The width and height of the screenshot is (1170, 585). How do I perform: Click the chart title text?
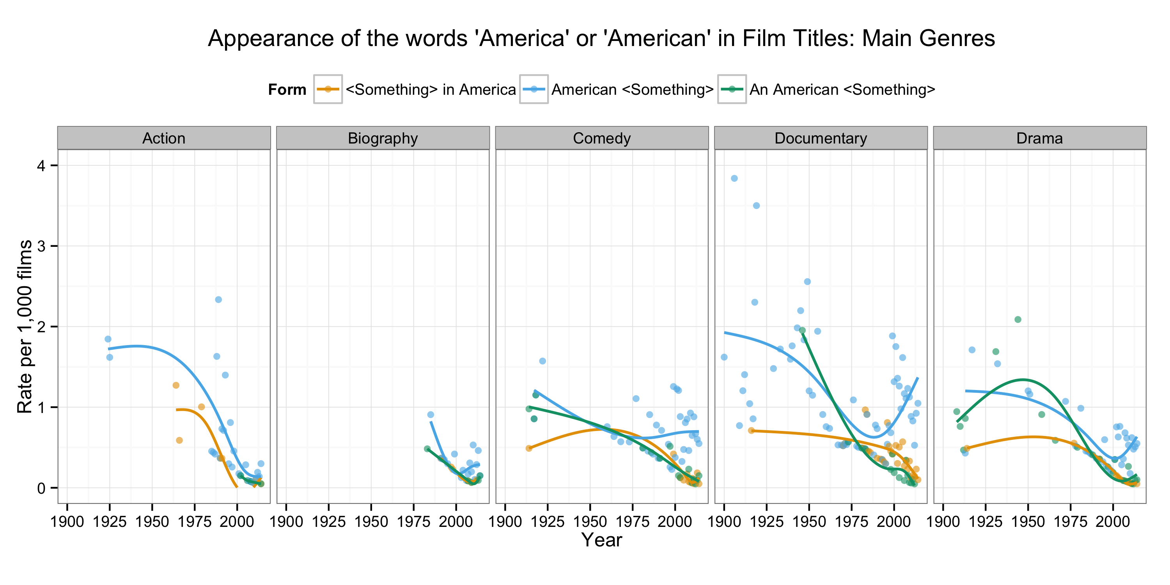(601, 38)
